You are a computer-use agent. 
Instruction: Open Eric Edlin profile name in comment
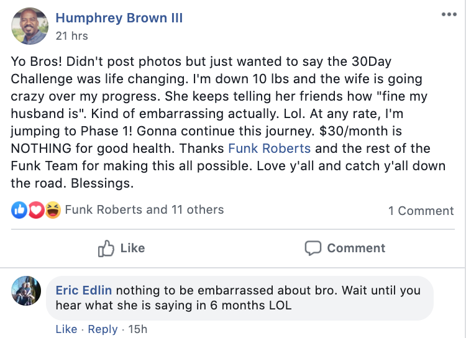pyautogui.click(x=84, y=290)
